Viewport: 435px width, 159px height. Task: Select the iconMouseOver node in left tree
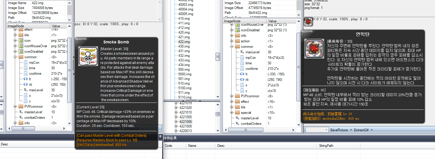pos(35,46)
